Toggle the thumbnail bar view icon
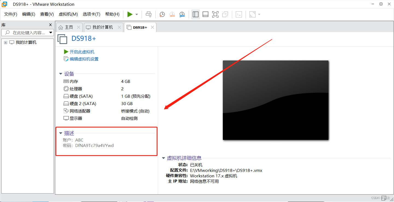This screenshot has height=202, width=394. (x=205, y=14)
